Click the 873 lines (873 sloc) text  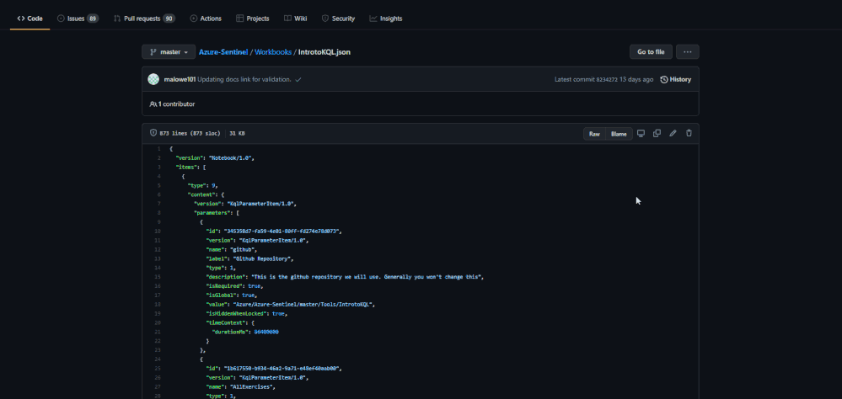(x=190, y=134)
